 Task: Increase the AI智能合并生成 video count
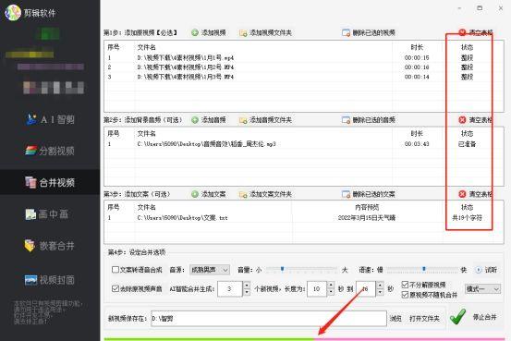tap(247, 286)
